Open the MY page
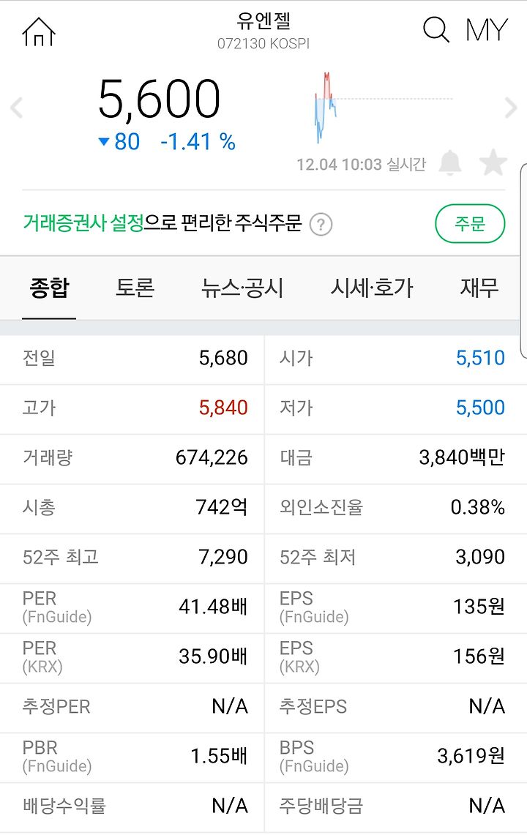This screenshot has height=835, width=527. [x=486, y=30]
